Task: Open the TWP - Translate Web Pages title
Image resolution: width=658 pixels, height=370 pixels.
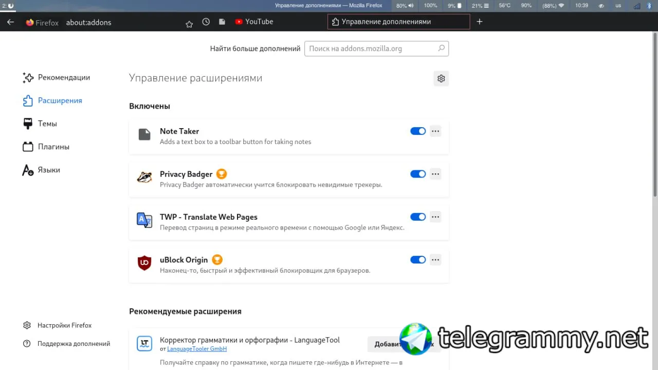Action: [209, 217]
